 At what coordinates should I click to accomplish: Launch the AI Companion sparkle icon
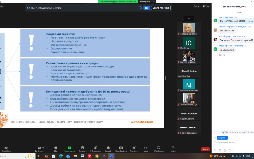(x=96, y=148)
